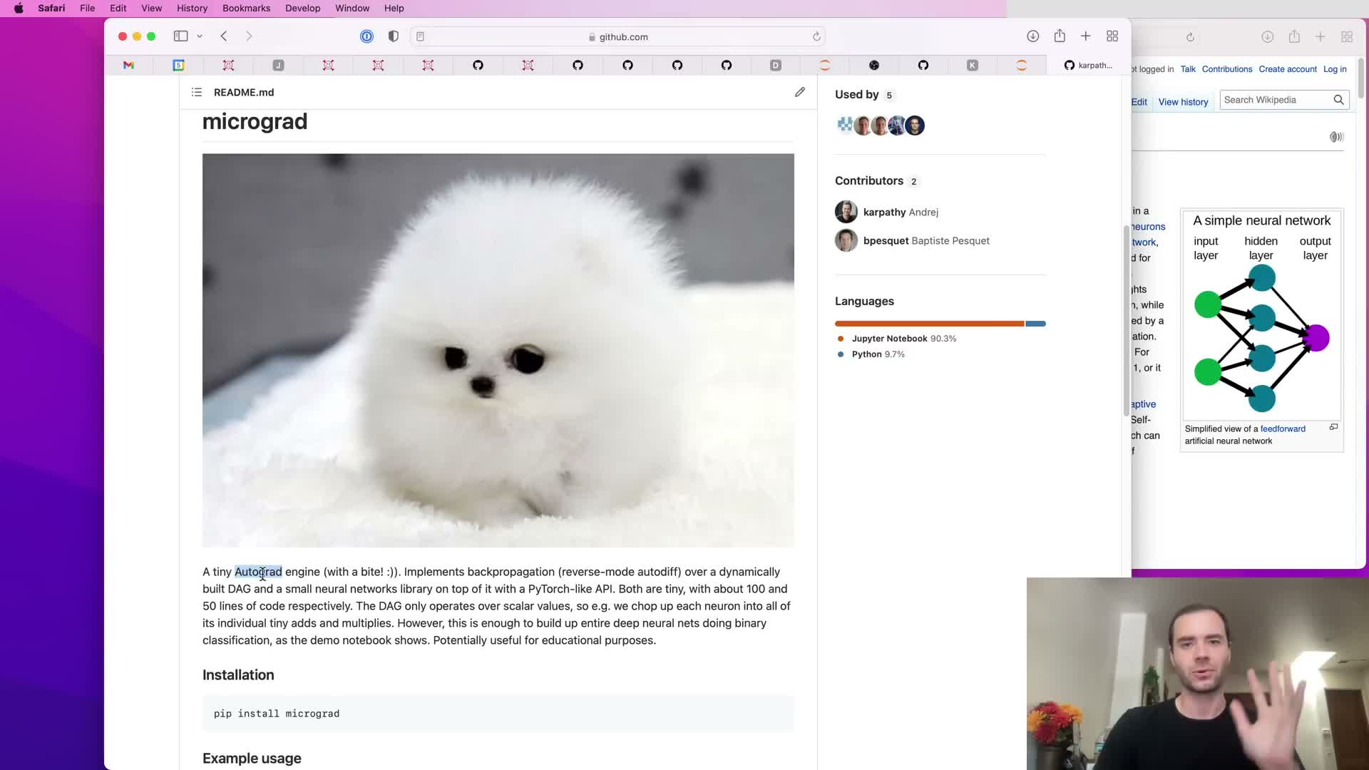Click the orange Jupyter Notebook language bar
Screen dimensions: 1369x770
929,324
